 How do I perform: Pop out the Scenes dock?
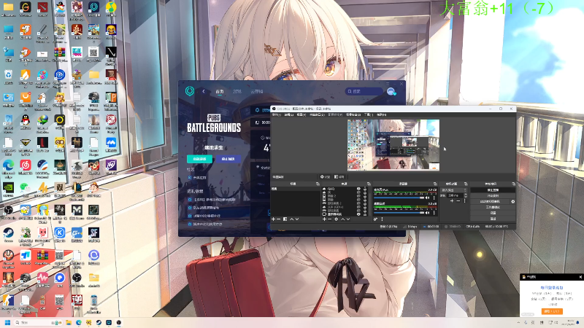point(318,184)
